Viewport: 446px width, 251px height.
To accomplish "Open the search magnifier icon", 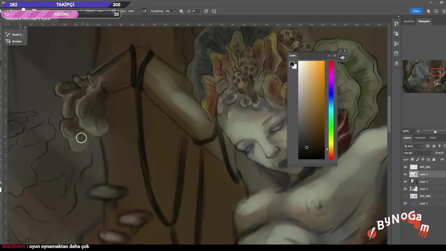I will click(x=436, y=11).
